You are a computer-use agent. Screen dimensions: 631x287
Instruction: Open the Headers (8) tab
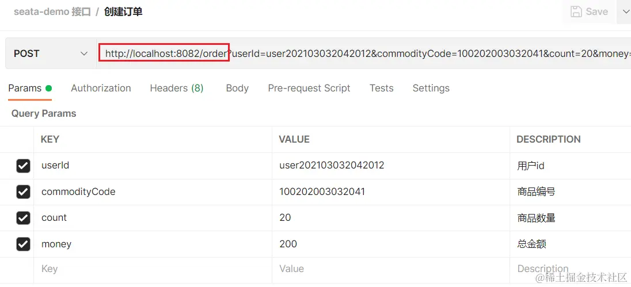[177, 88]
